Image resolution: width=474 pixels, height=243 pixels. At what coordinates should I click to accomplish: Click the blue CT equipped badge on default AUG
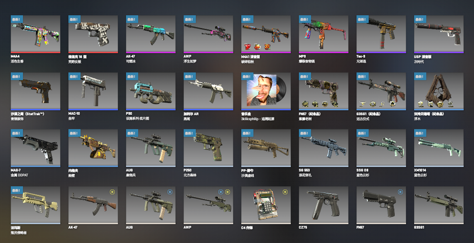point(170,192)
